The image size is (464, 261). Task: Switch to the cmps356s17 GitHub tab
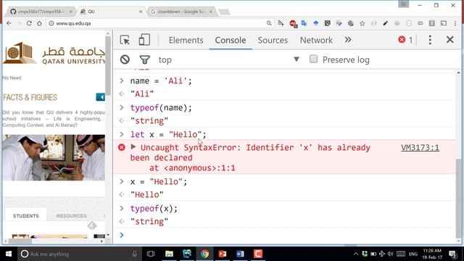(x=41, y=12)
